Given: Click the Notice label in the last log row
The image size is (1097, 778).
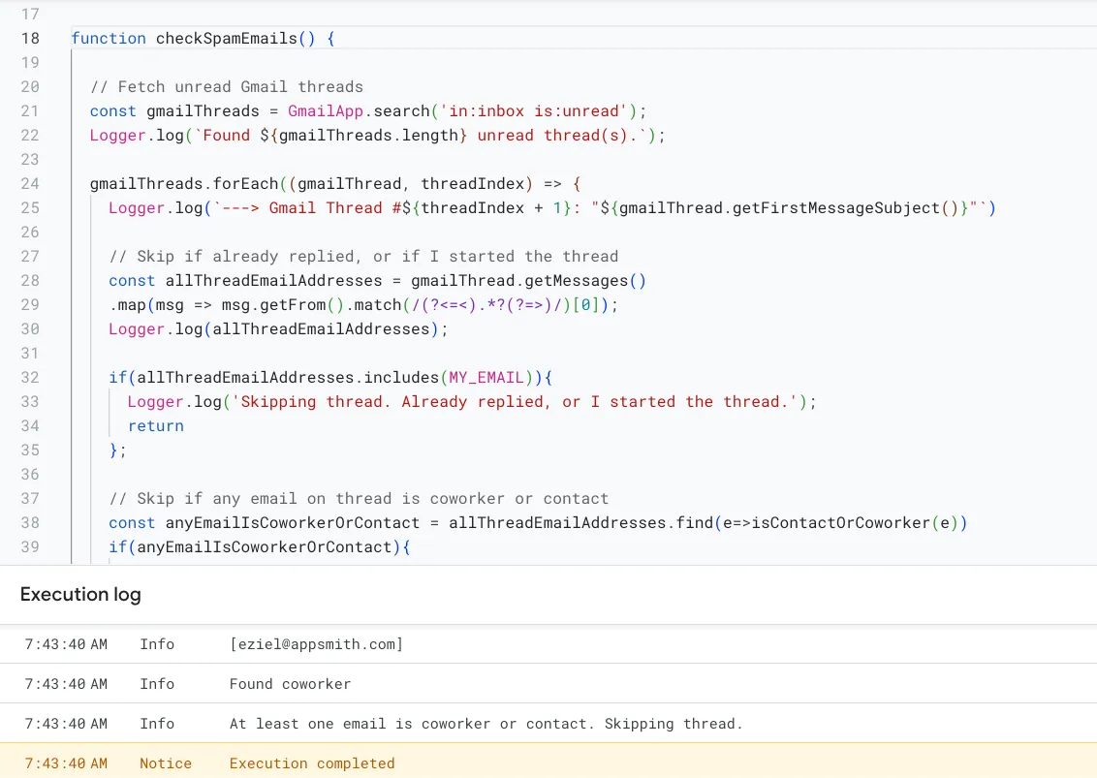Looking at the screenshot, I should tap(165, 763).
